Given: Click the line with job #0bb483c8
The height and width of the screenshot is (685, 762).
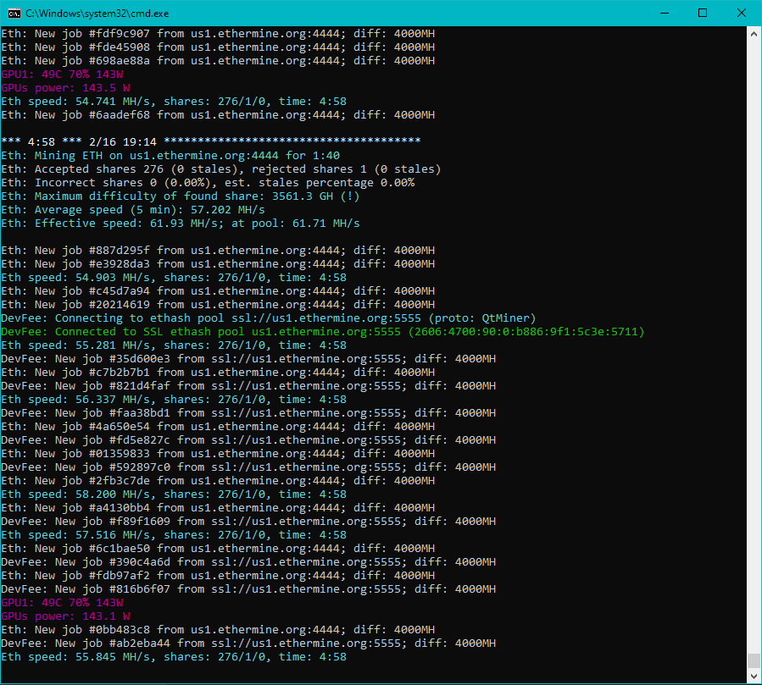Looking at the screenshot, I should [x=218, y=631].
